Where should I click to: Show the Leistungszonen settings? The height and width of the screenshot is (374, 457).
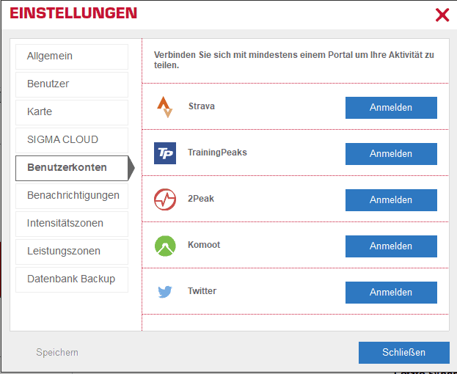click(72, 252)
